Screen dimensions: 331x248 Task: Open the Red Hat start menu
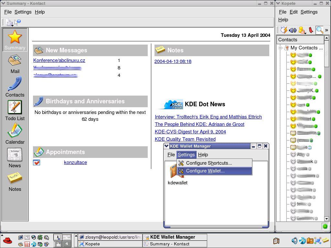[8, 241]
